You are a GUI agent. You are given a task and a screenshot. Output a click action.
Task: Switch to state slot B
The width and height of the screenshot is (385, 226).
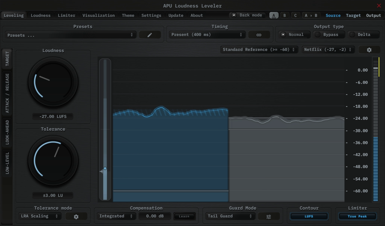284,15
